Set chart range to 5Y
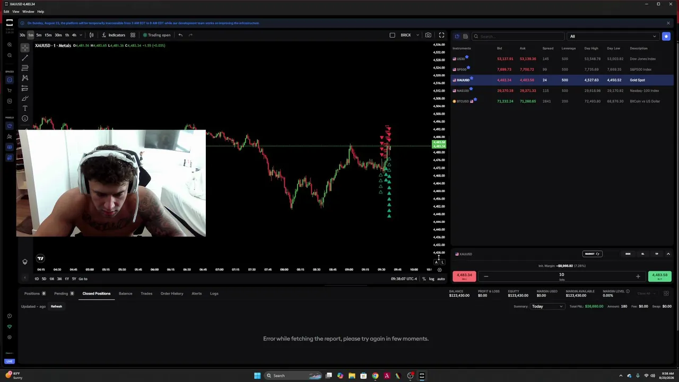 [x=74, y=279]
